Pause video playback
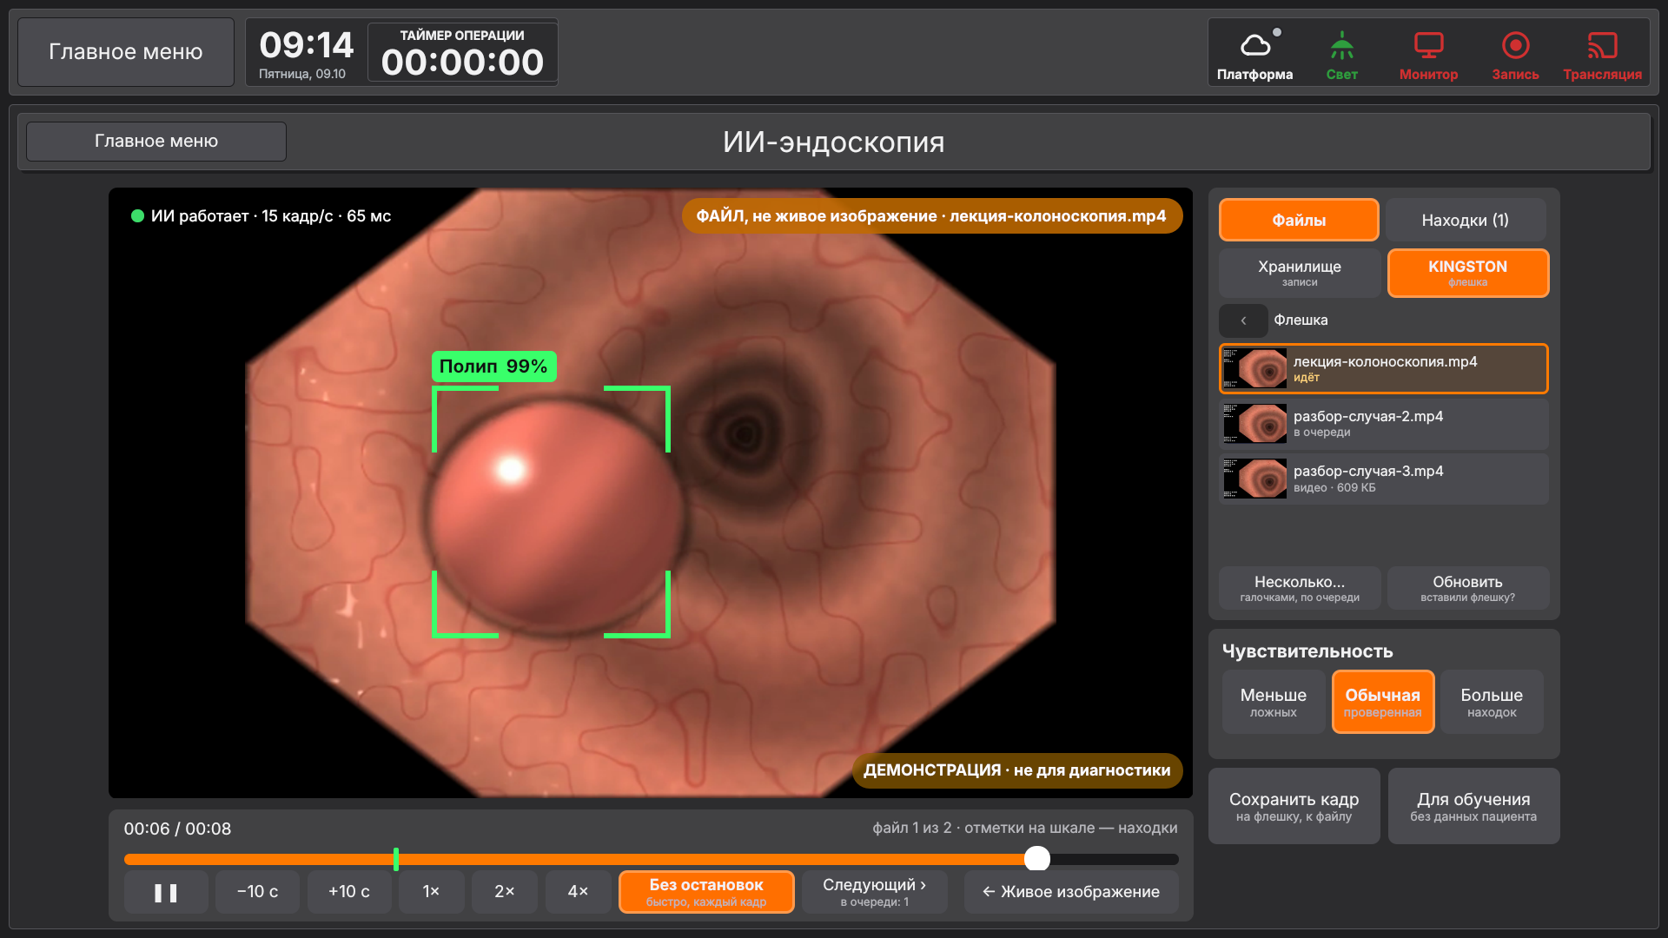 pos(166,892)
